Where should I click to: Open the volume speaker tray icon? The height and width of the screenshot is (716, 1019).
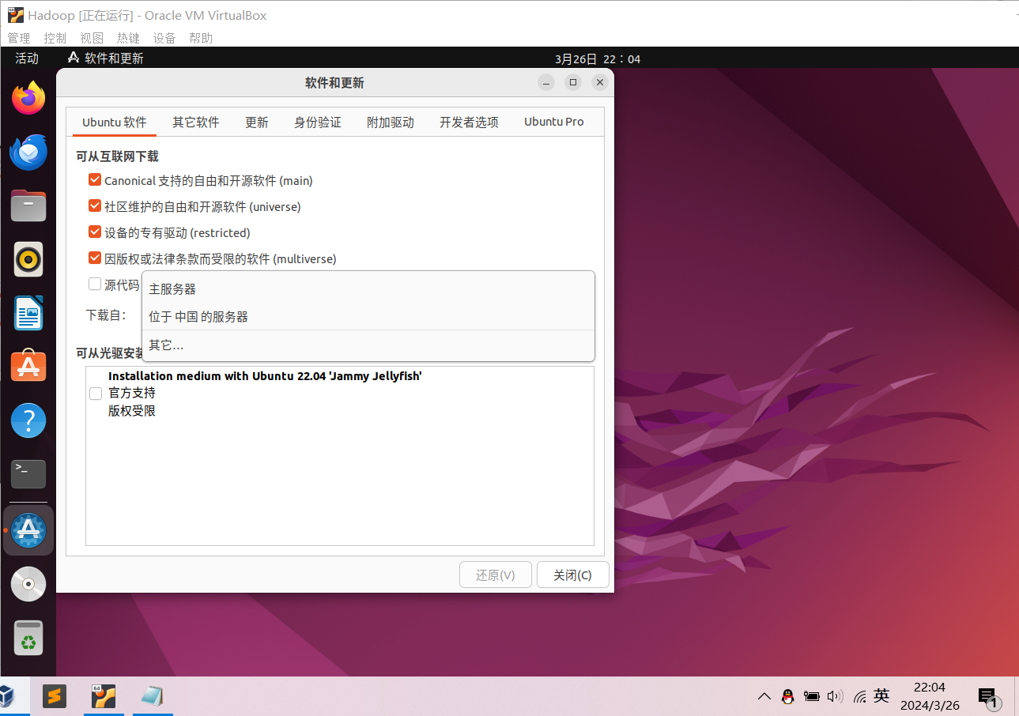835,696
